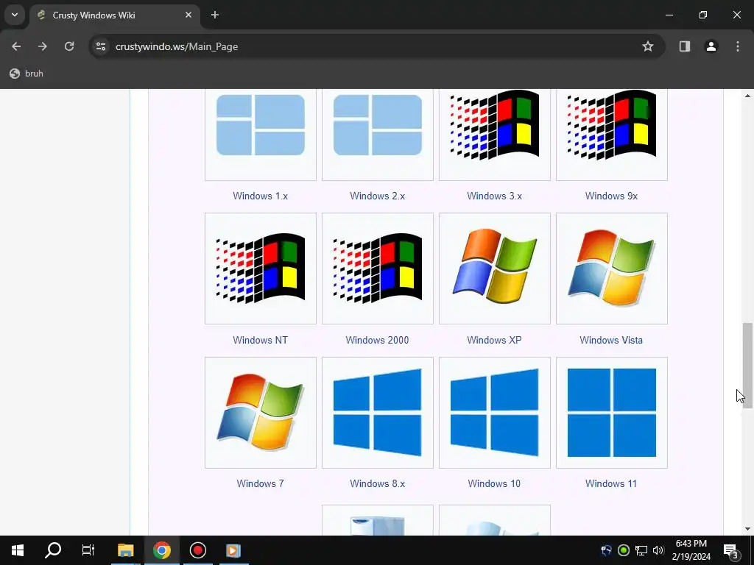The height and width of the screenshot is (565, 754).
Task: Click the Windows XP logo image
Action: click(x=494, y=266)
